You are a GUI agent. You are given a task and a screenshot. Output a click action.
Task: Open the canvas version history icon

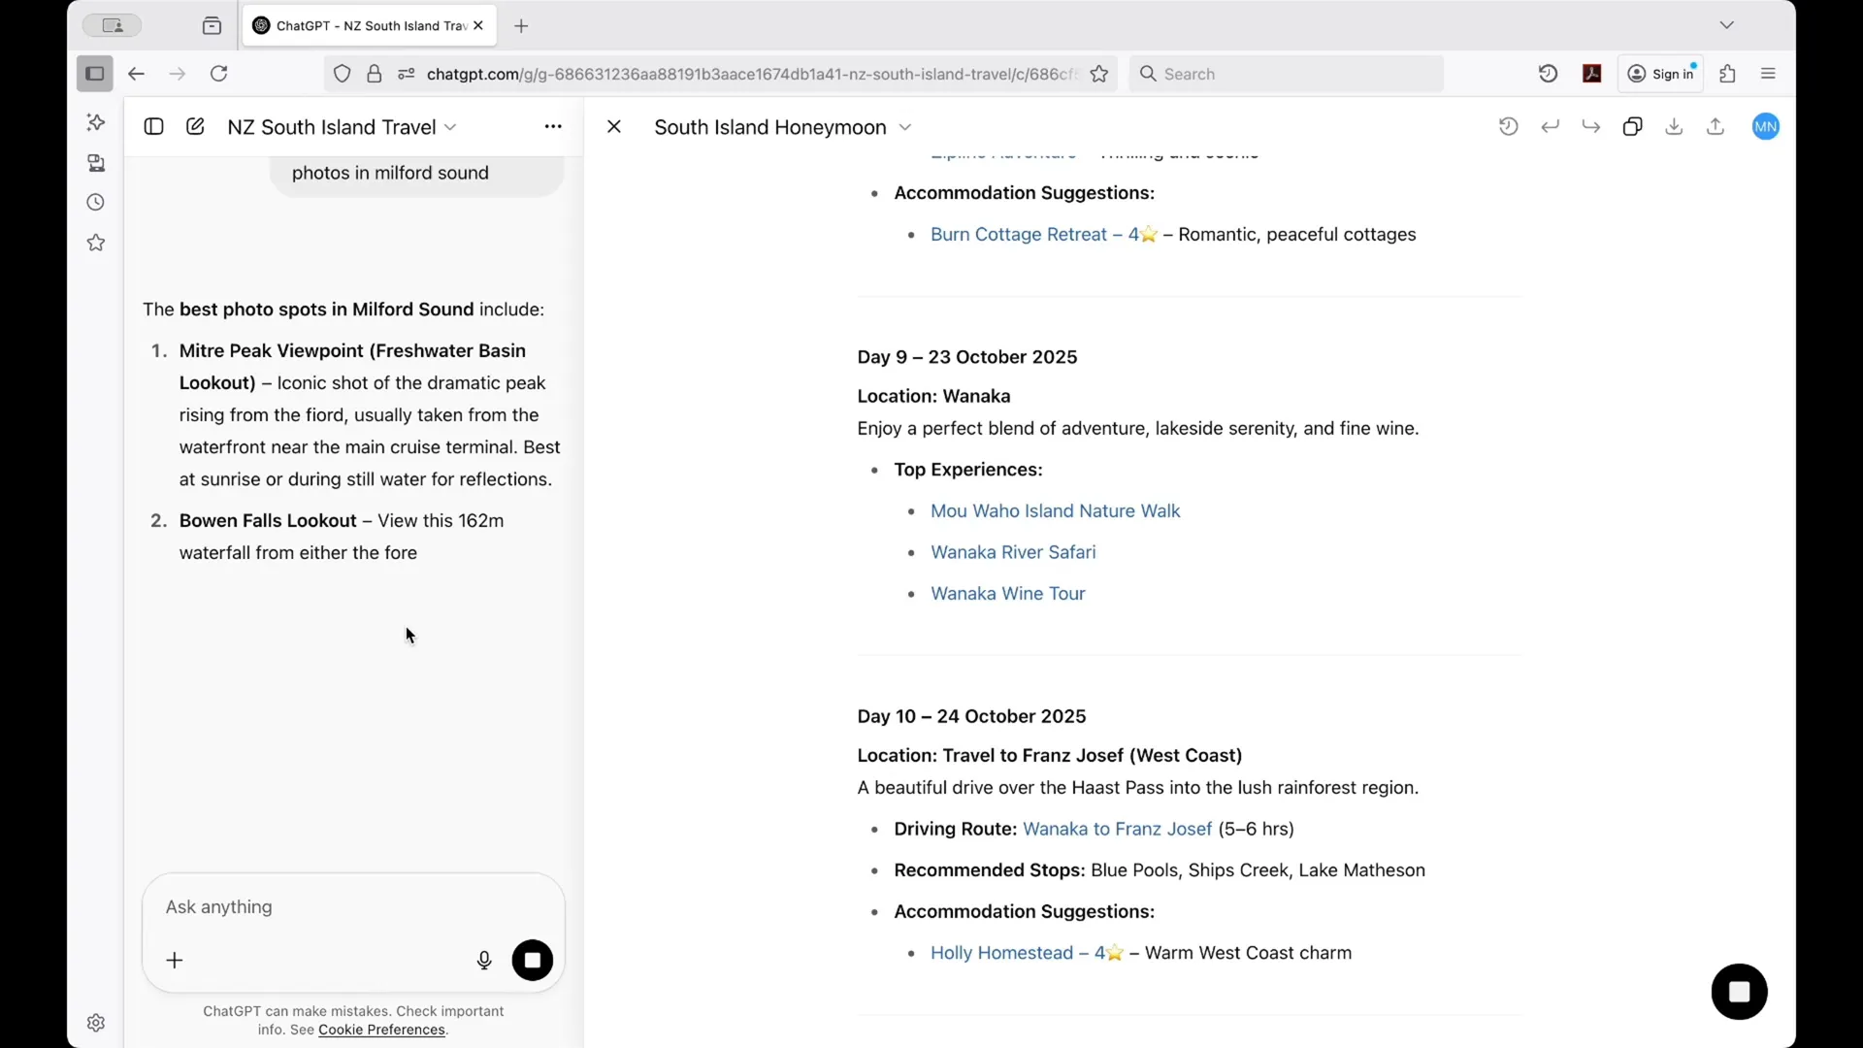(1508, 127)
